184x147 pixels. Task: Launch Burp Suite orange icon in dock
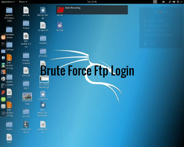tap(3, 72)
